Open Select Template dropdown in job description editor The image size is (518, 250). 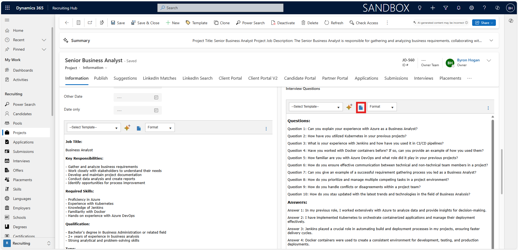click(94, 128)
